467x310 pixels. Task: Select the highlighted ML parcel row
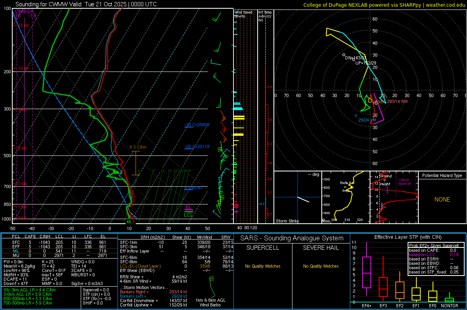[59, 251]
